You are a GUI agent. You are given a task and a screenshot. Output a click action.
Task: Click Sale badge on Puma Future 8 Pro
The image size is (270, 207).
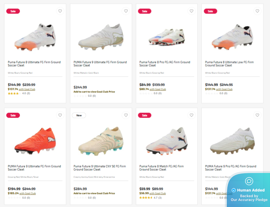point(144,11)
